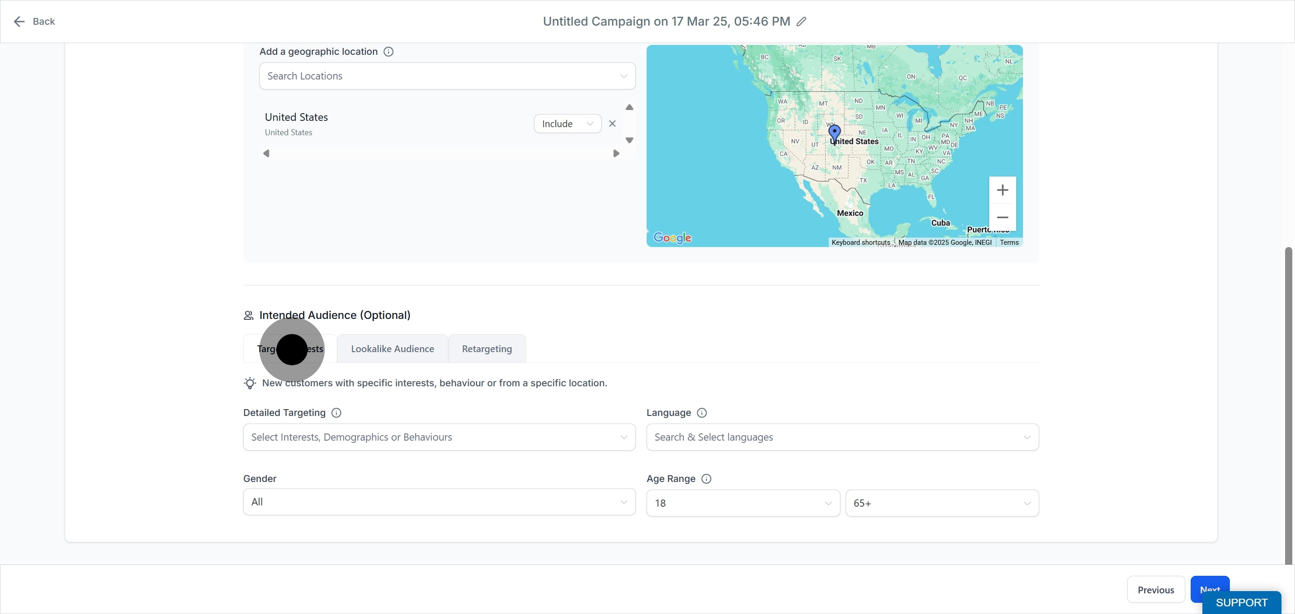Click the Detailed Targeting info icon
Image resolution: width=1295 pixels, height=614 pixels.
click(x=336, y=413)
